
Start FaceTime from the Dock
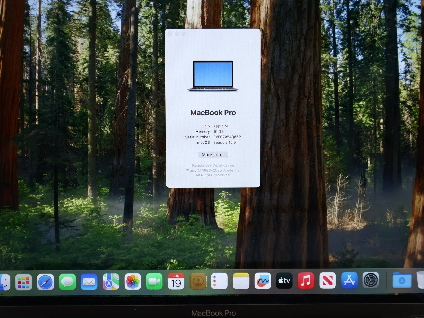click(x=154, y=281)
